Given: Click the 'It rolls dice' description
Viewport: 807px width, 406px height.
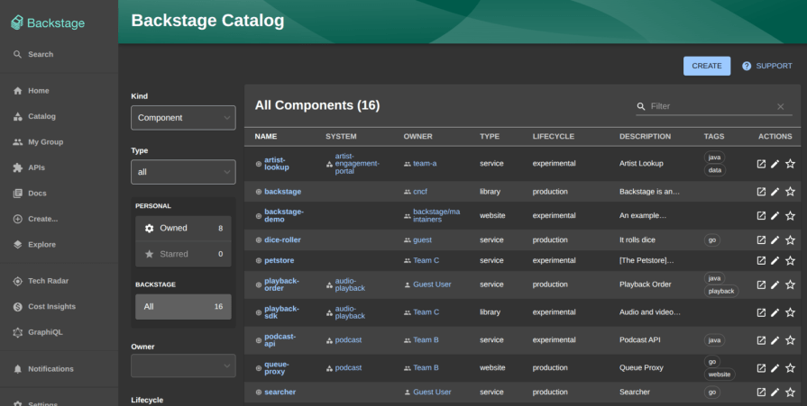Looking at the screenshot, I should point(637,240).
